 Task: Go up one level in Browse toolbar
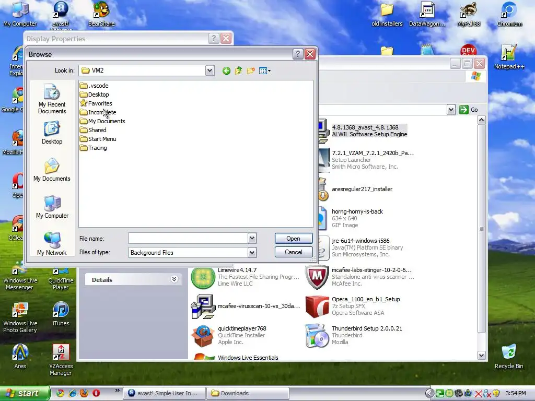[x=238, y=70]
